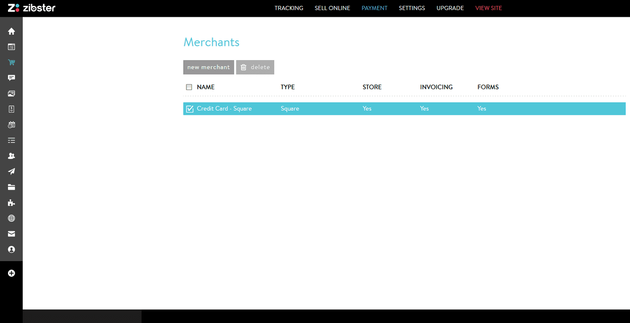This screenshot has width=630, height=323.
Task: Open the SELL ONLINE menu
Action: [x=332, y=8]
